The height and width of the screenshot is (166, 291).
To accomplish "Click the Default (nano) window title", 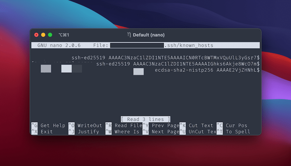I will [x=149, y=35].
